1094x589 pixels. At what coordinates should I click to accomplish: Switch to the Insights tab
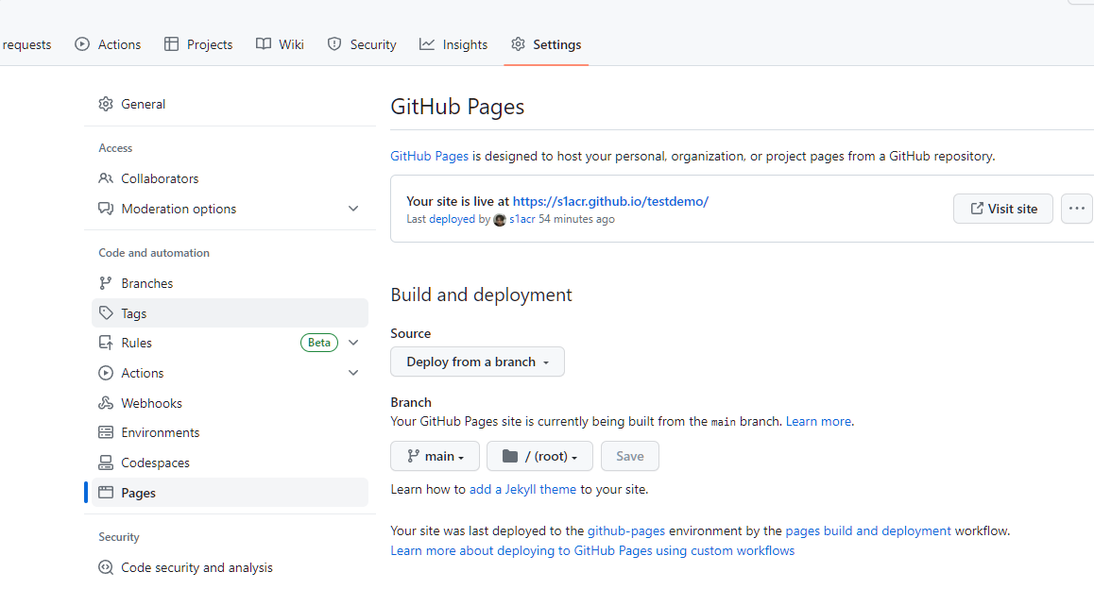453,44
